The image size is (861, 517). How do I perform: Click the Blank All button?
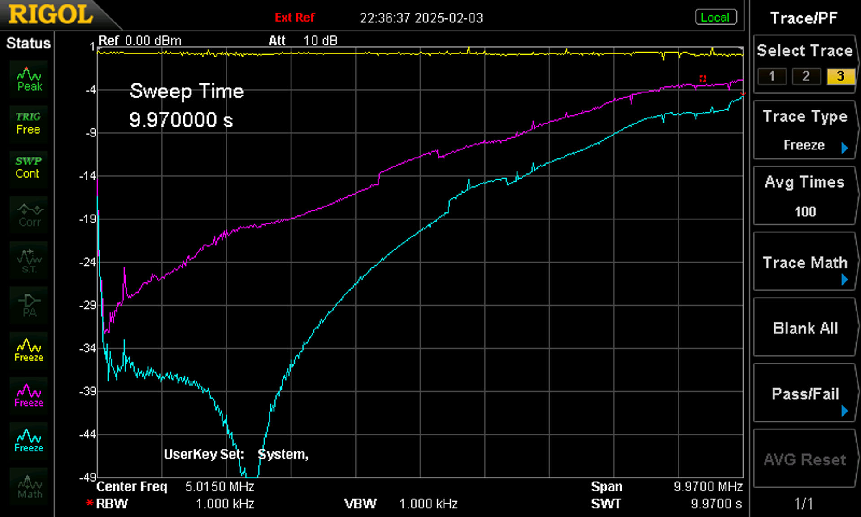(805, 328)
